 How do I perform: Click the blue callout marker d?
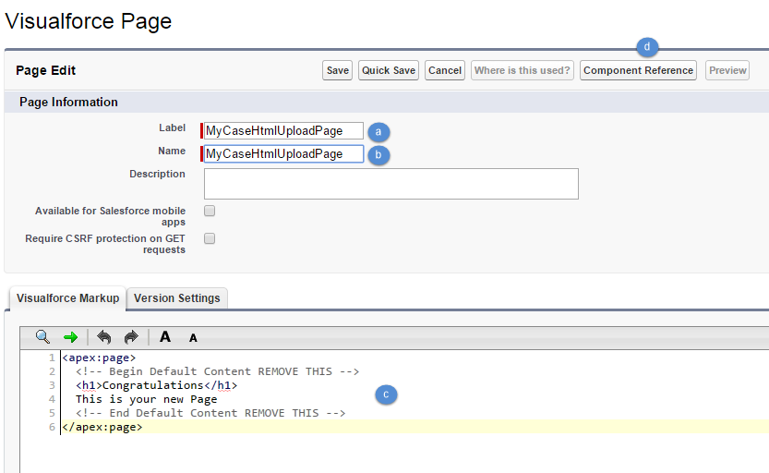pyautogui.click(x=646, y=46)
